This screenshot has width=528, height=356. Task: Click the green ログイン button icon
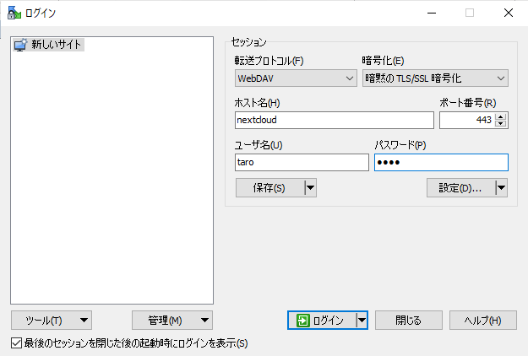302,320
